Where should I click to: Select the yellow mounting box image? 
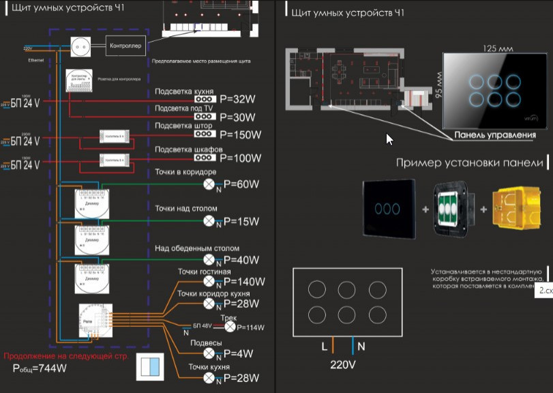pyautogui.click(x=516, y=209)
